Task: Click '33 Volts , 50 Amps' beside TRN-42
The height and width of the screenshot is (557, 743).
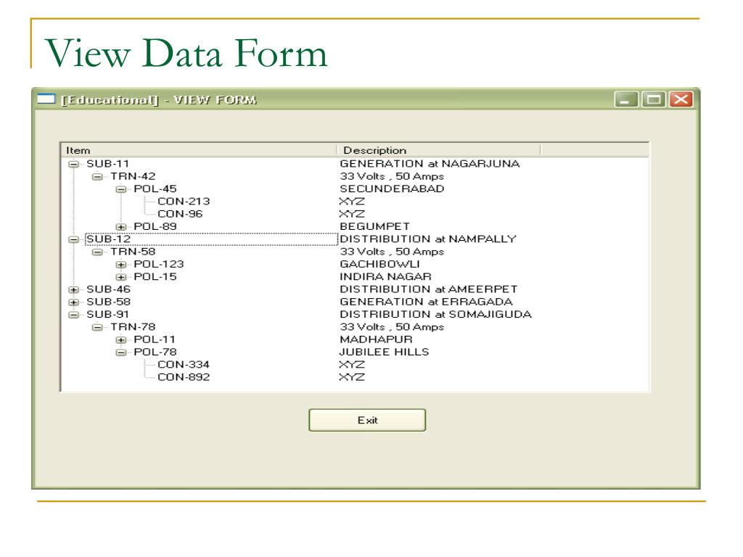Action: pos(392,176)
